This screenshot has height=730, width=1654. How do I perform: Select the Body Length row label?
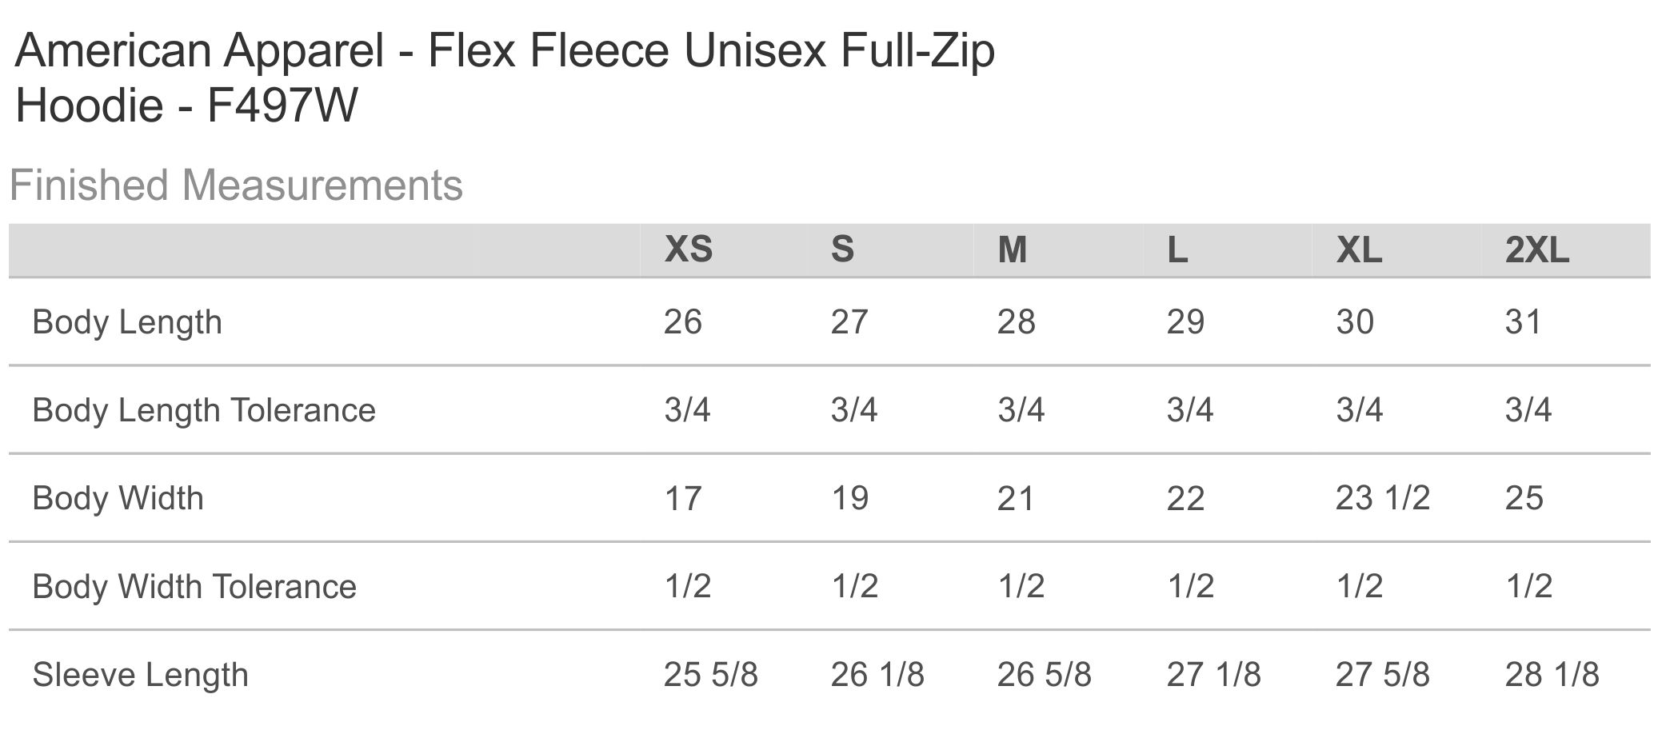(x=127, y=322)
